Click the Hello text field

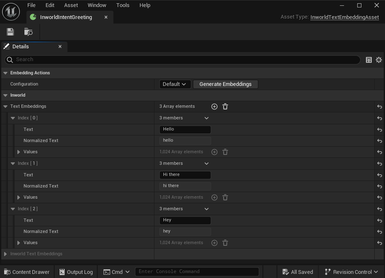click(185, 130)
